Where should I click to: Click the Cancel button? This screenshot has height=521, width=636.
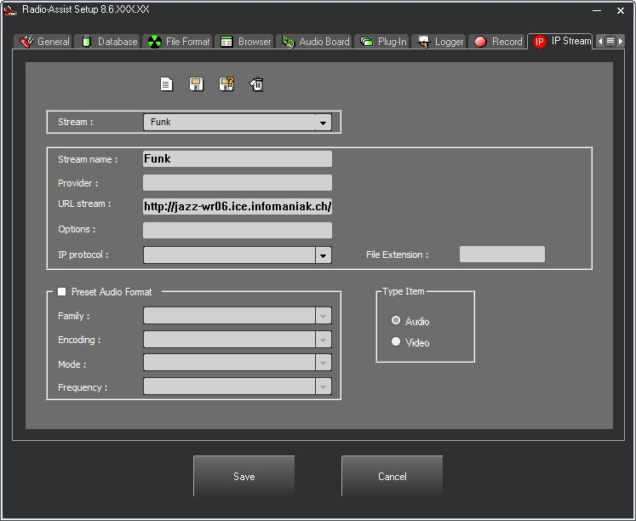pos(392,477)
